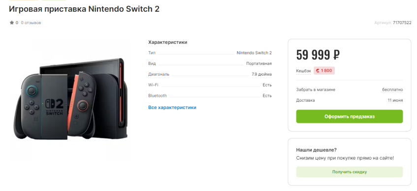Open the Nintendo Switch 2 product image
The height and width of the screenshot is (191, 417).
point(70,100)
